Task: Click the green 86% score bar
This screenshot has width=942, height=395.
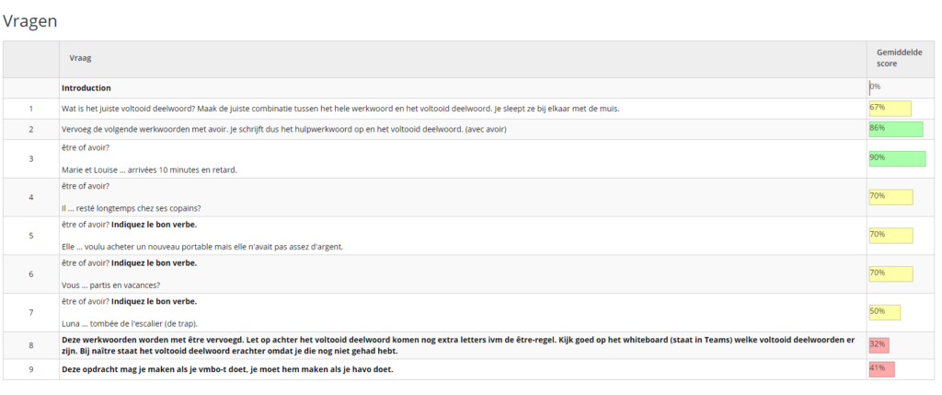Action: (x=895, y=129)
